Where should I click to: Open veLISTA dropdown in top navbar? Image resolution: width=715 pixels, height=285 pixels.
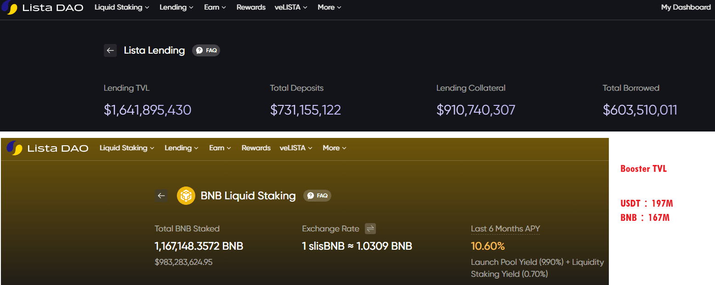coord(291,7)
